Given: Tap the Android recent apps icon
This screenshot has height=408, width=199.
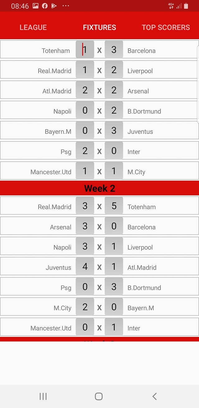Looking at the screenshot, I should 43,396.
